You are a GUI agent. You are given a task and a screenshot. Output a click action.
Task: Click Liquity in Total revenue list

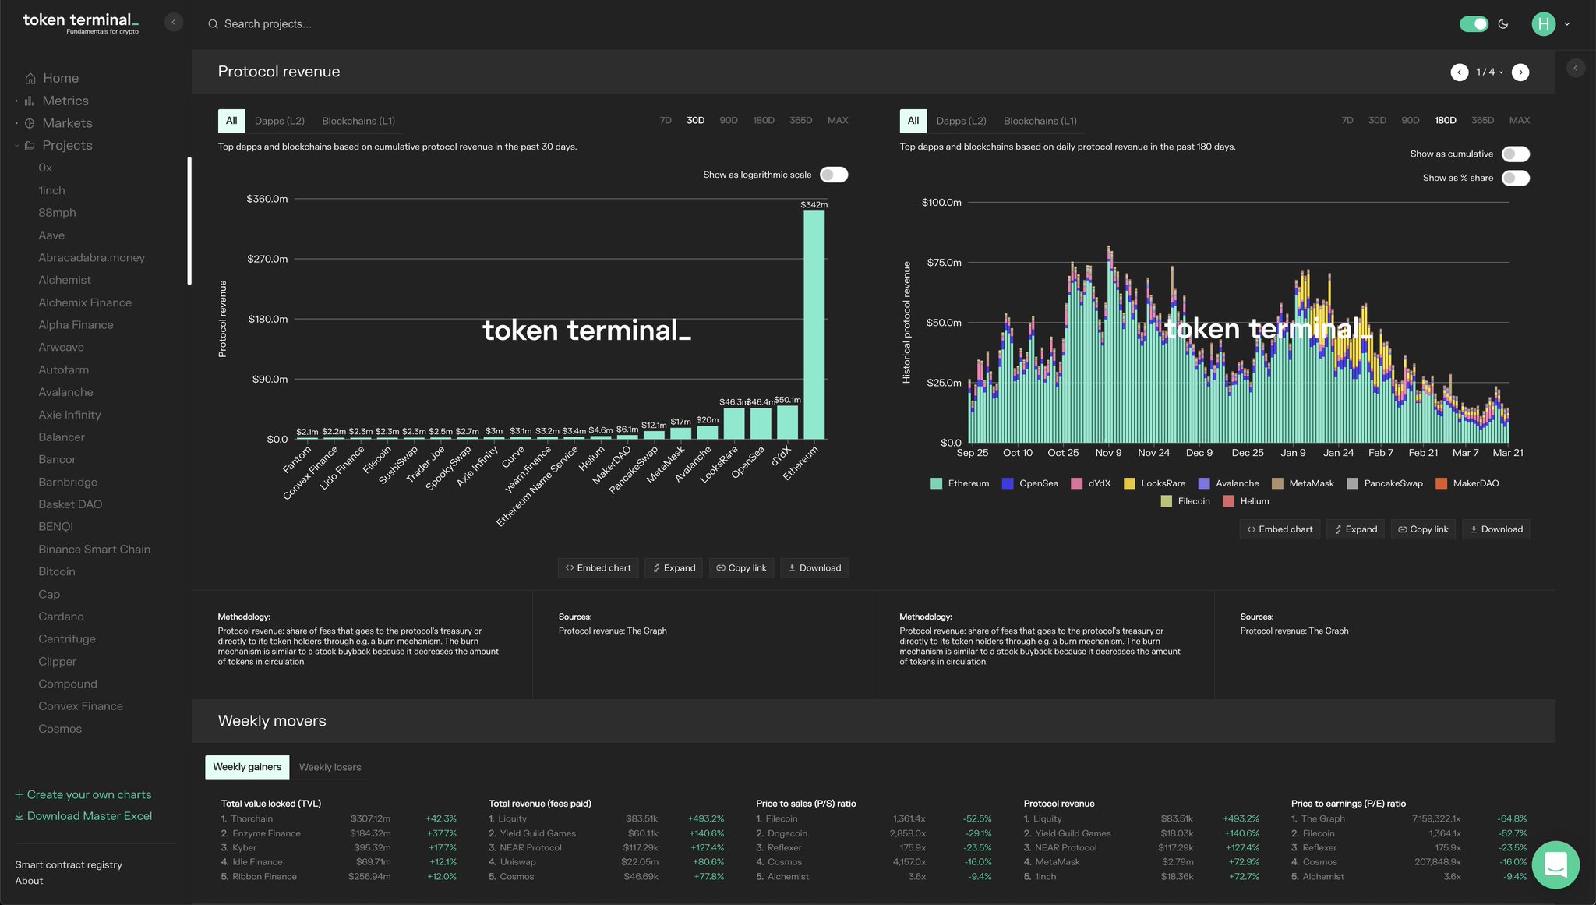click(x=512, y=818)
